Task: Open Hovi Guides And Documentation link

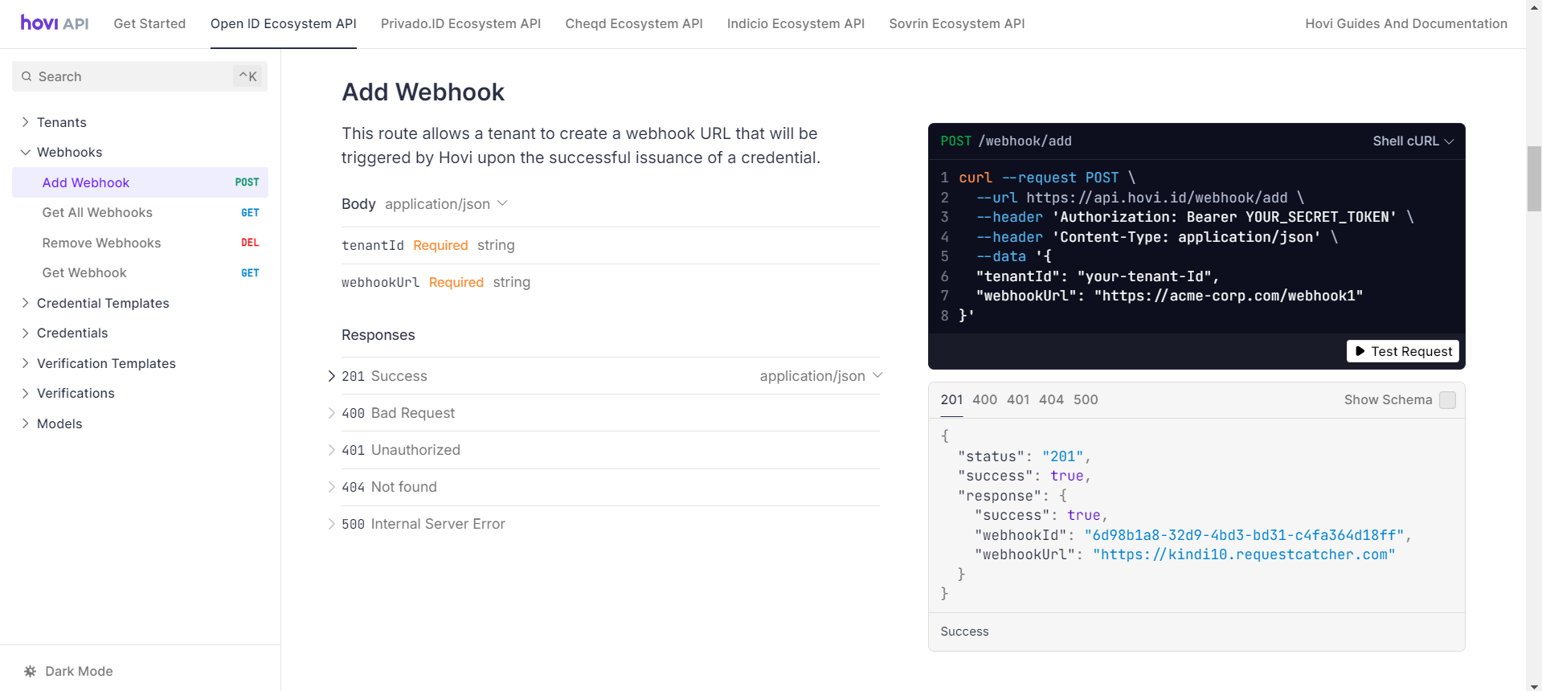Action: (1405, 23)
